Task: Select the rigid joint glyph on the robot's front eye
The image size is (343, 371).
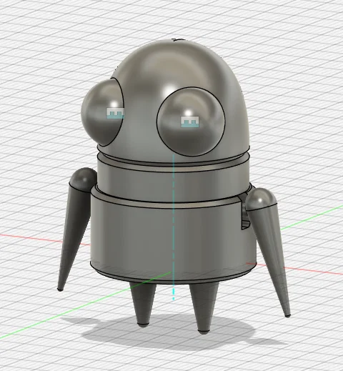Action: pyautogui.click(x=190, y=122)
